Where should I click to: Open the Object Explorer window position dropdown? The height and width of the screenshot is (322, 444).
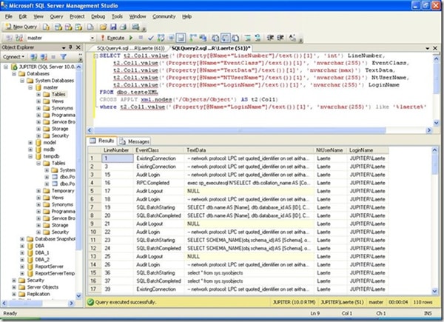tap(64, 47)
